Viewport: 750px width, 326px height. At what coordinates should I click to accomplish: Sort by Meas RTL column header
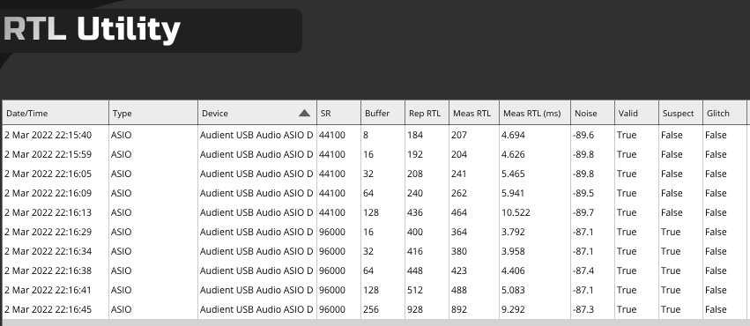pyautogui.click(x=474, y=114)
